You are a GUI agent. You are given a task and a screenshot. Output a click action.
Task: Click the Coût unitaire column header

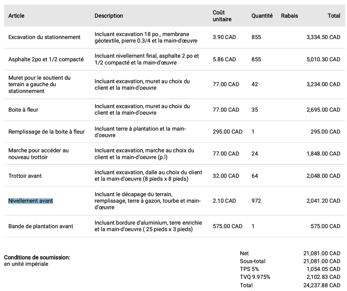(222, 16)
